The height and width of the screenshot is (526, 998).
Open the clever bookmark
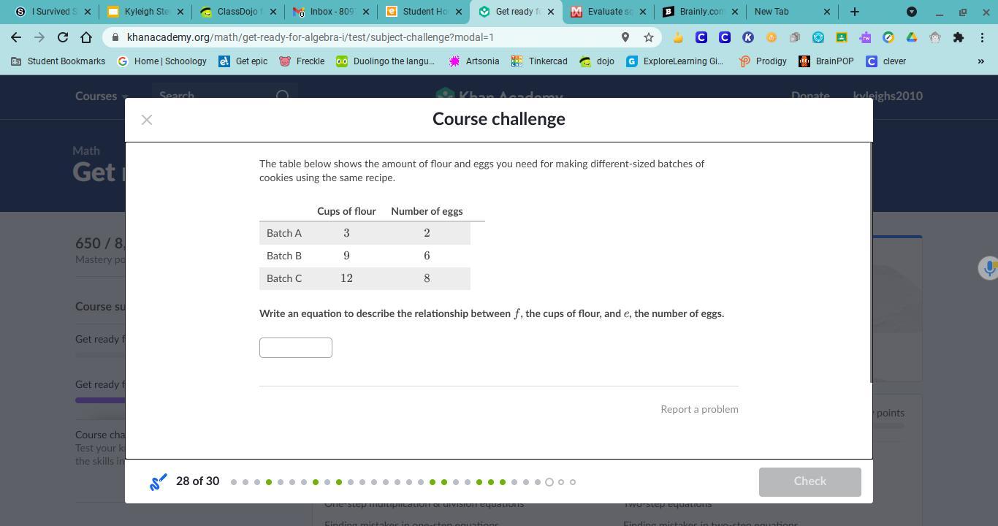pyautogui.click(x=885, y=61)
